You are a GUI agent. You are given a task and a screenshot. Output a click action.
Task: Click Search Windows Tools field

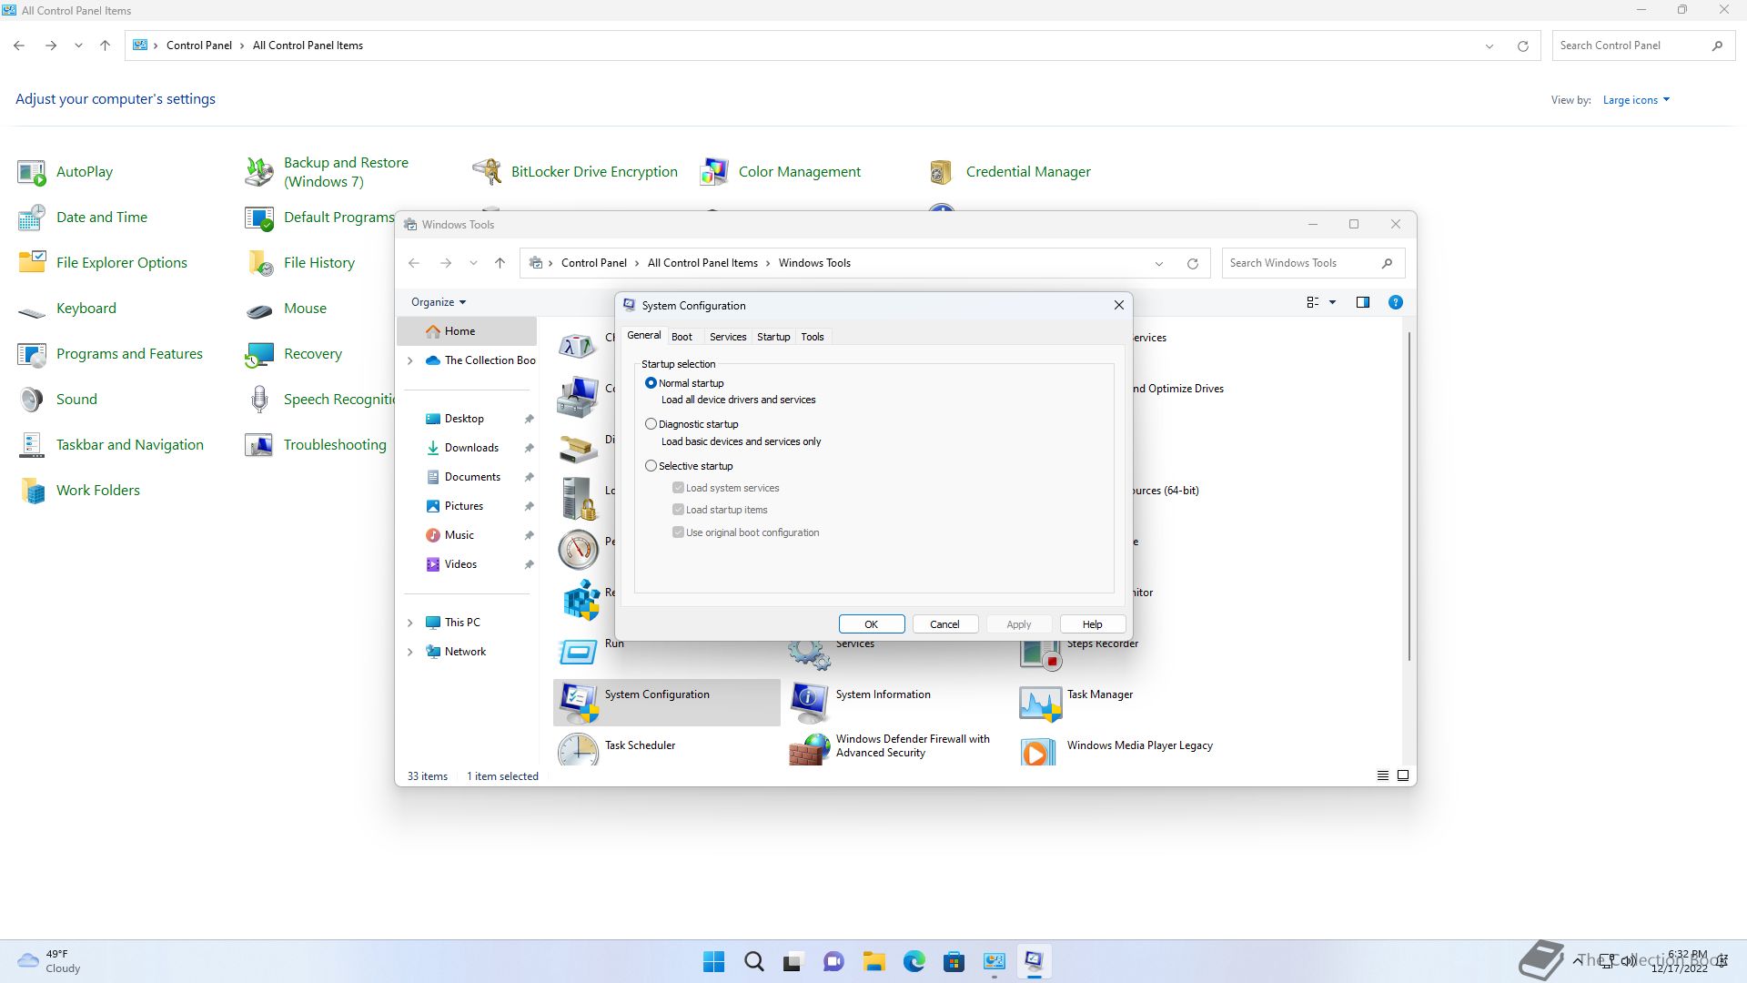click(1313, 263)
